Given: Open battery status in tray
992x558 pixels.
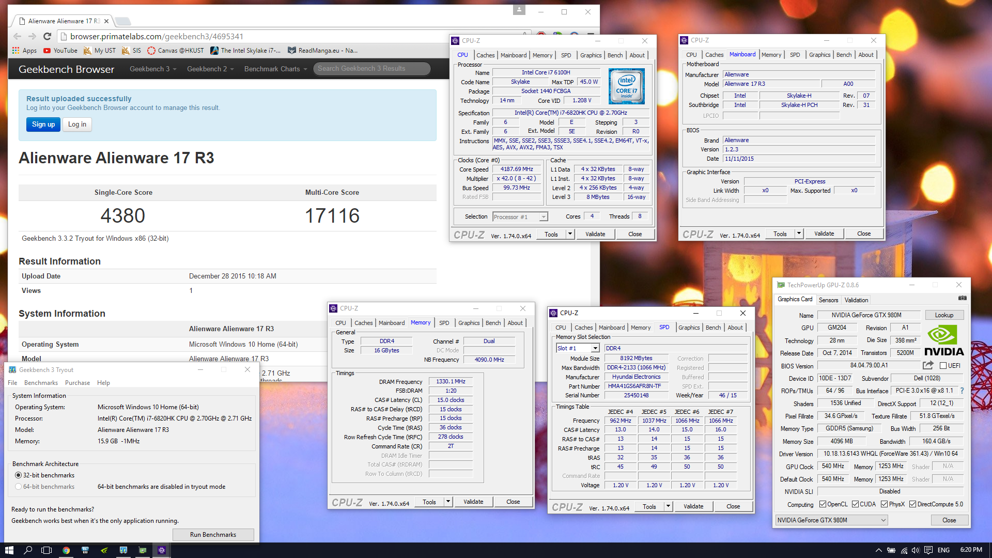Looking at the screenshot, I should point(891,550).
